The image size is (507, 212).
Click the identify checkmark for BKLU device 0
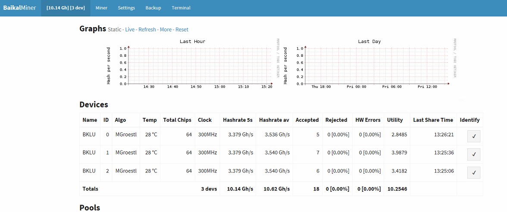[x=474, y=136]
